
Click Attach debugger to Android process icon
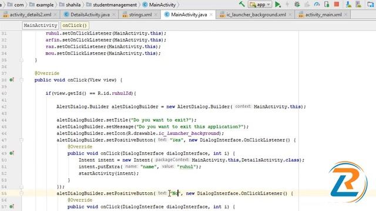coord(327,4)
